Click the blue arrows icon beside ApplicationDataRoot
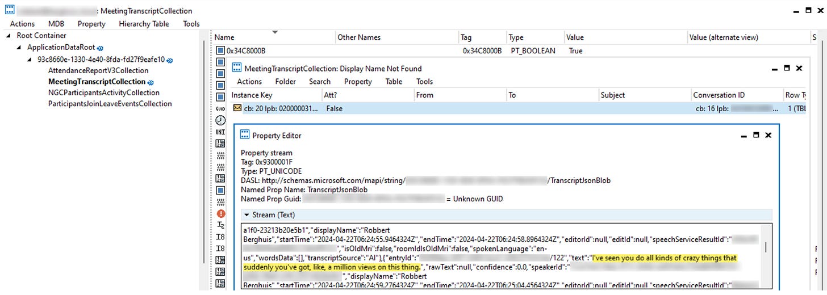827x295 pixels. tap(100, 48)
